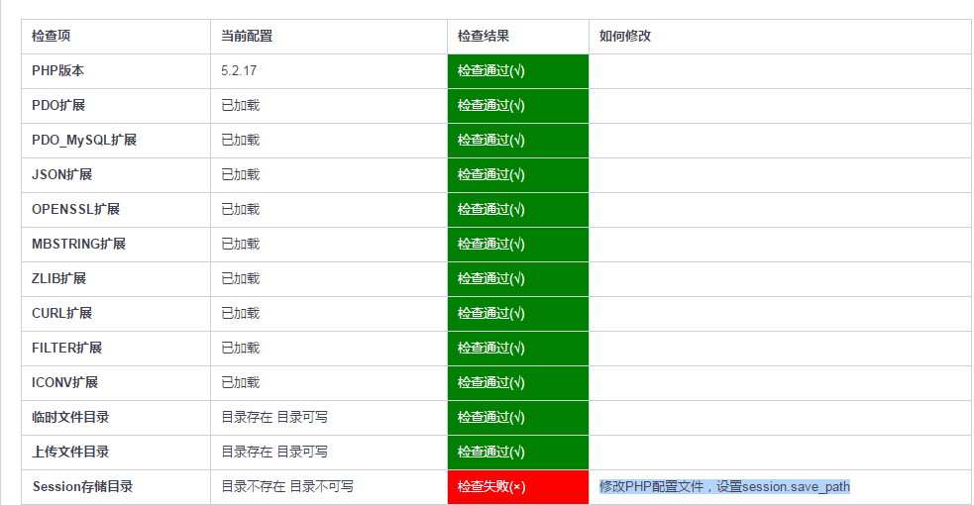
Task: Click 已加载 in the JSON扩展 row
Action: tap(241, 175)
